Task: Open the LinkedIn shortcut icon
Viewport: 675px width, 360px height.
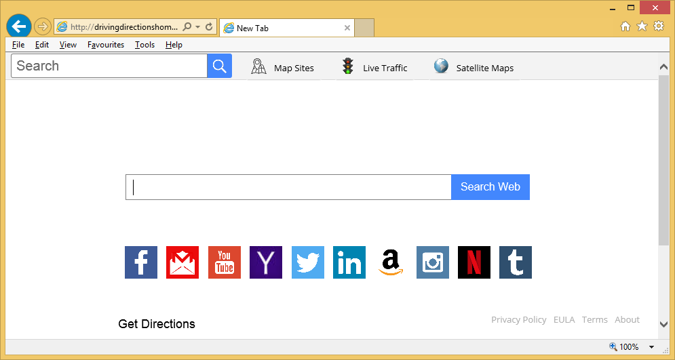Action: click(x=349, y=262)
